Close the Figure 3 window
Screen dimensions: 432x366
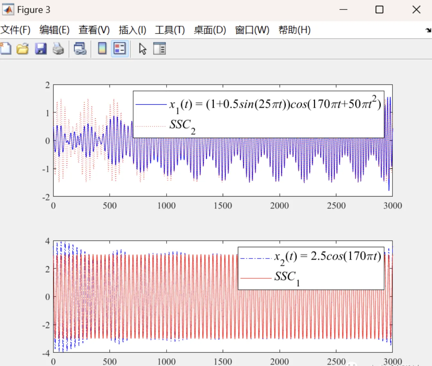[416, 10]
